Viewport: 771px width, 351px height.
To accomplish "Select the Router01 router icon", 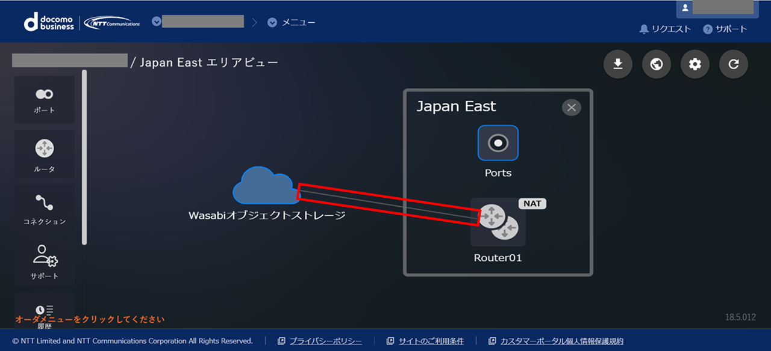I will [498, 222].
